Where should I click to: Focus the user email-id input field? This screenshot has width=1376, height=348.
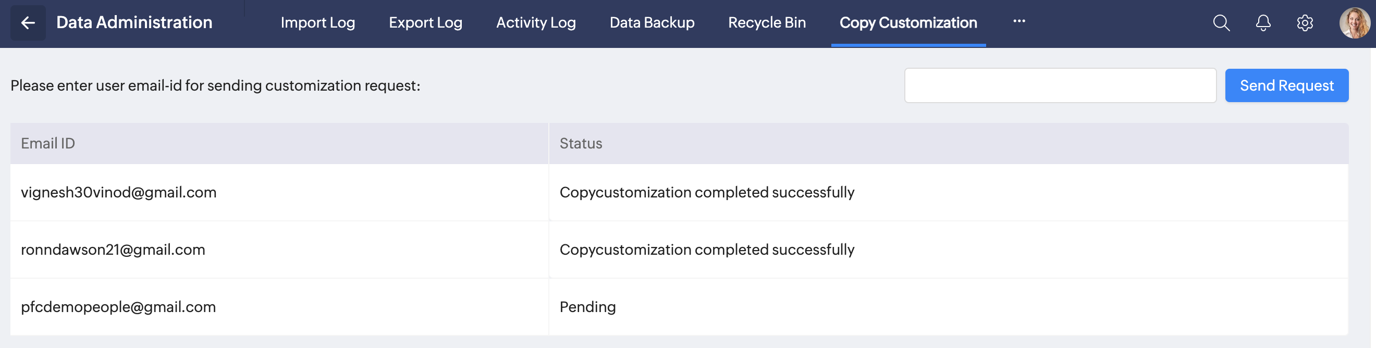click(1060, 85)
